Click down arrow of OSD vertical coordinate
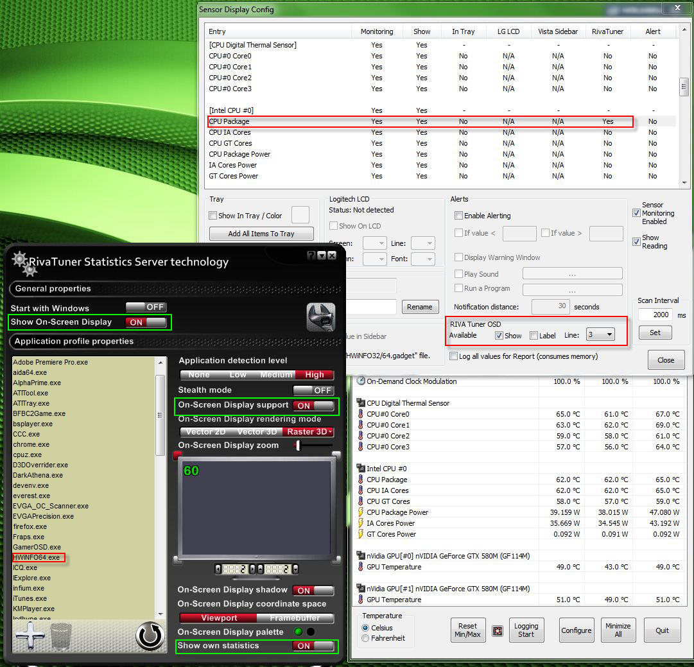The image size is (694, 667). click(x=295, y=569)
